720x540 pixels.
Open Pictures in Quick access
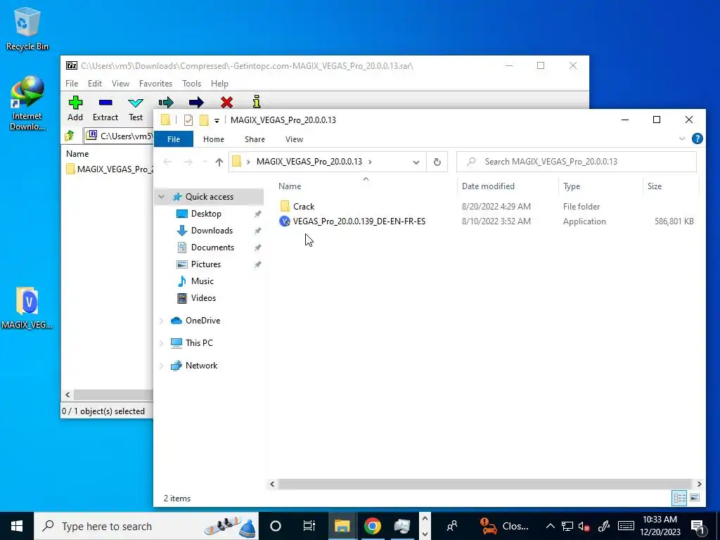(x=206, y=264)
